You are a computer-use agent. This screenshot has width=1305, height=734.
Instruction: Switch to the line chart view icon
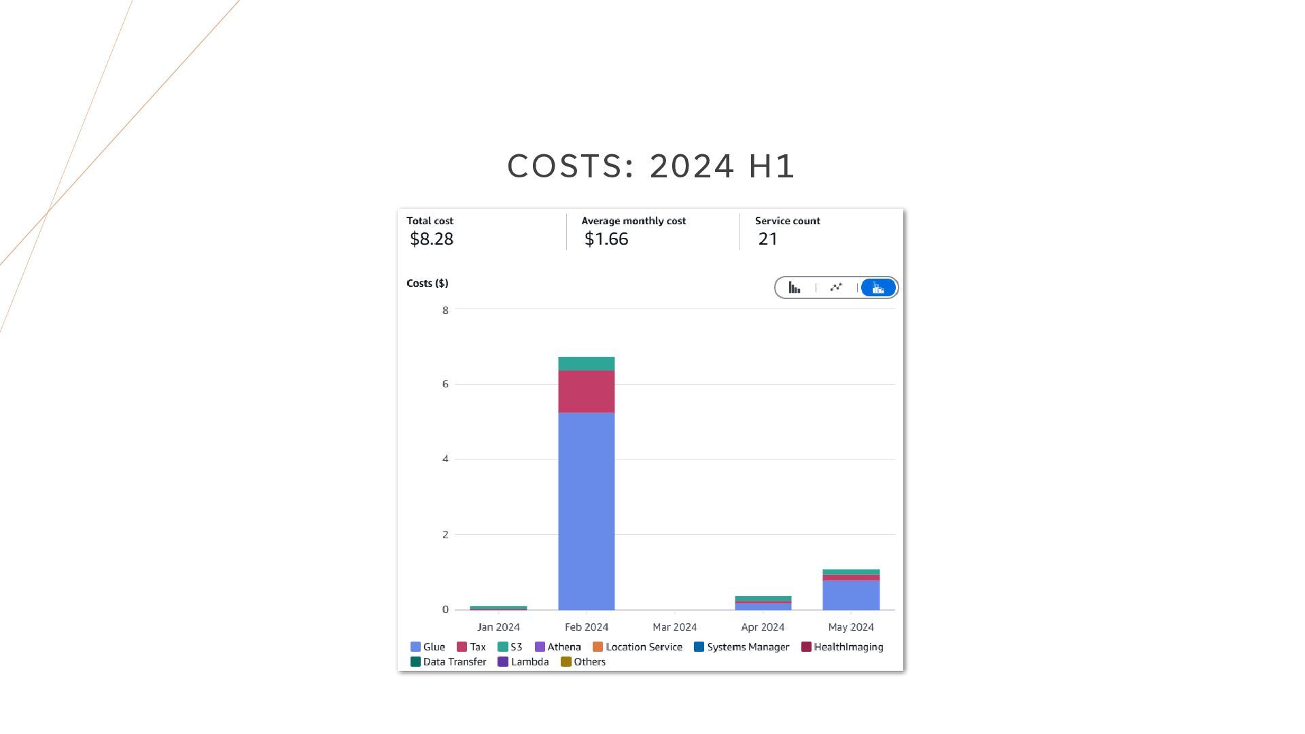[836, 287]
